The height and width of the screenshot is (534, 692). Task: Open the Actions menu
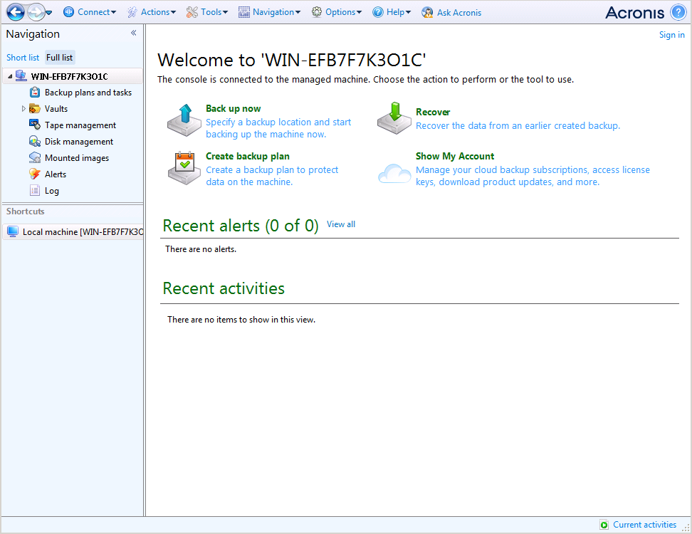152,12
